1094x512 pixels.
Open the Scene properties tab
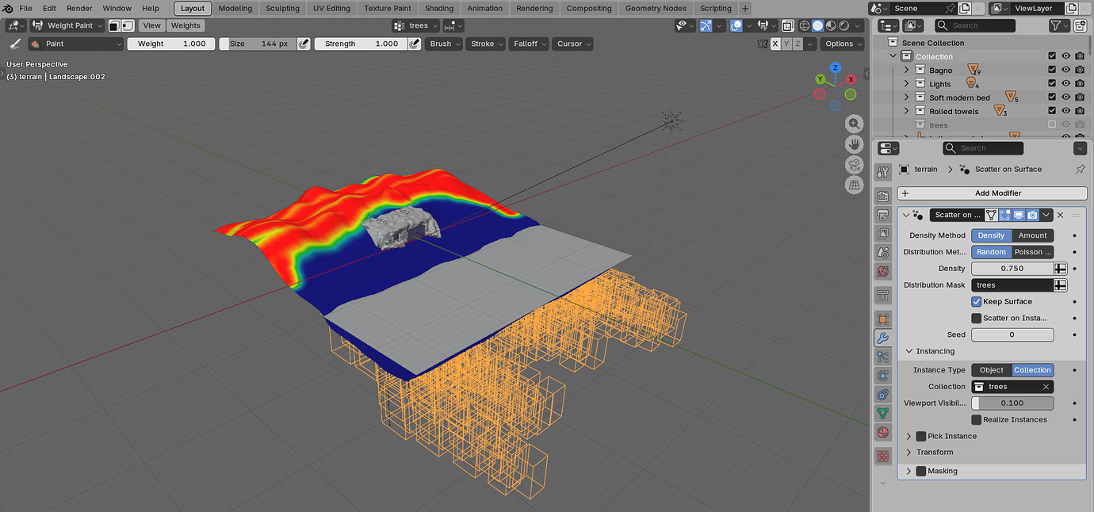click(883, 252)
